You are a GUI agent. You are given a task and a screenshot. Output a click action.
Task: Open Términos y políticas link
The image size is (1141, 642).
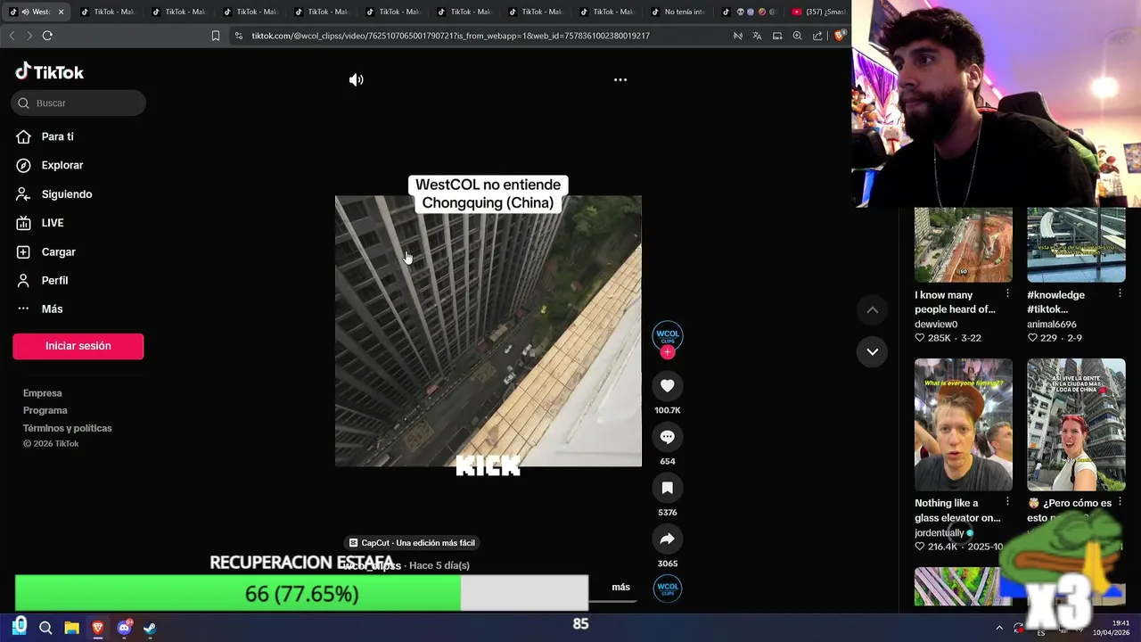coord(68,428)
